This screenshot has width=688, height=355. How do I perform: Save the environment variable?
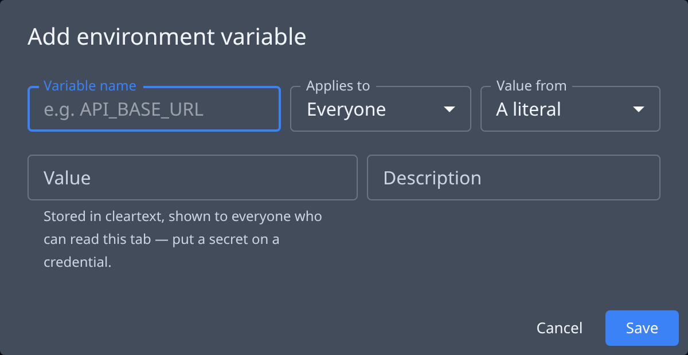(x=642, y=328)
